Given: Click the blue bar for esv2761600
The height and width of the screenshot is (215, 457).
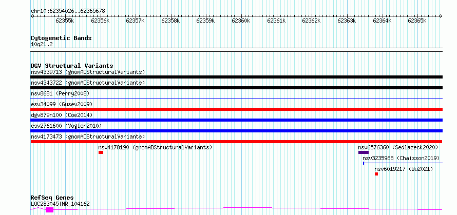Looking at the screenshot, I should coord(236,131).
